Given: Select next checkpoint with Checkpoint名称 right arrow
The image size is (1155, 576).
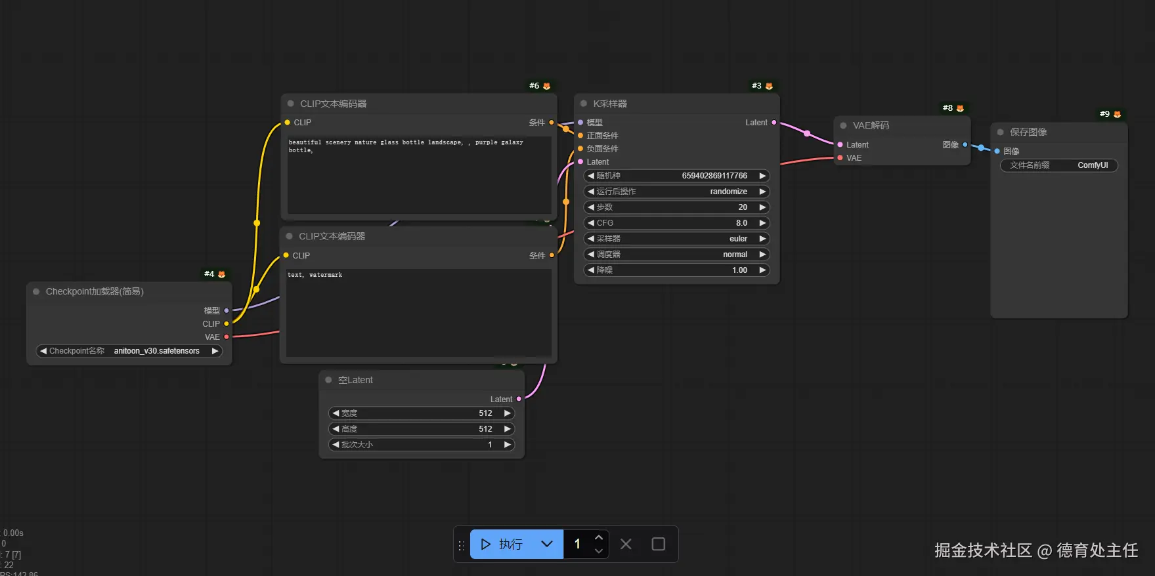Looking at the screenshot, I should tap(215, 351).
